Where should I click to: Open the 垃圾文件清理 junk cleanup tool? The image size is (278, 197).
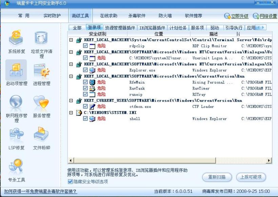coord(41,38)
